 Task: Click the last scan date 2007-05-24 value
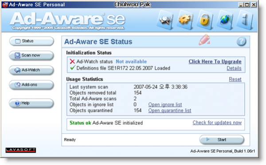[160, 87]
